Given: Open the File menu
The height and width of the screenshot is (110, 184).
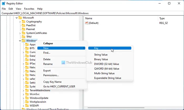Looking at the screenshot, I should pos(4,9).
